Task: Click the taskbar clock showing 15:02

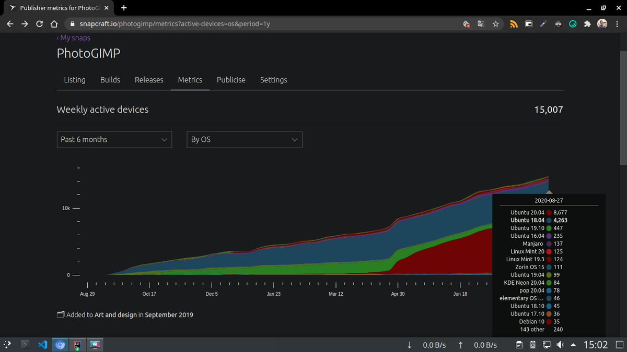Action: click(596, 345)
